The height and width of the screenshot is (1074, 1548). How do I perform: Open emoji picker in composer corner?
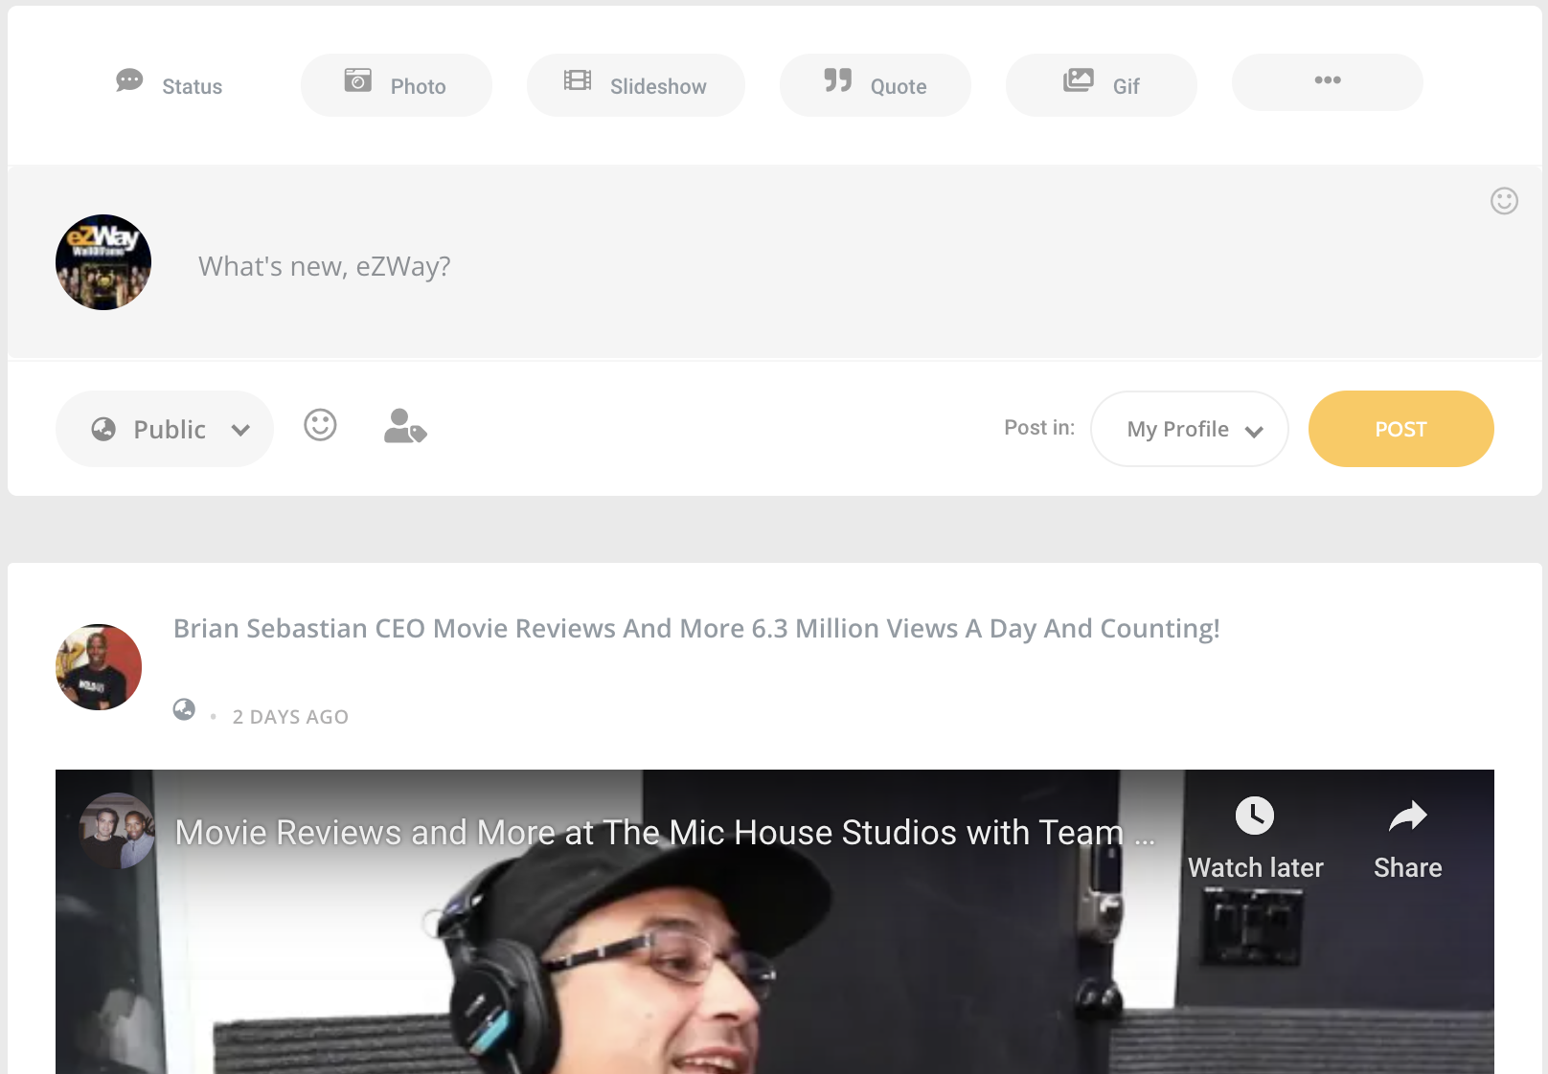coord(1504,201)
